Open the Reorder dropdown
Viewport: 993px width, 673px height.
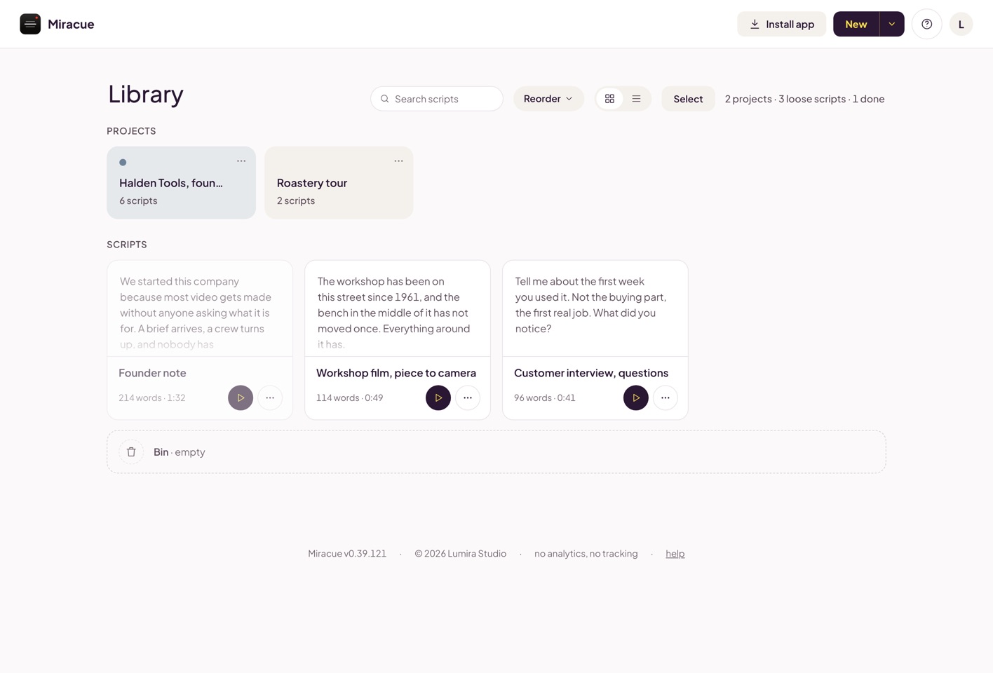pyautogui.click(x=548, y=99)
